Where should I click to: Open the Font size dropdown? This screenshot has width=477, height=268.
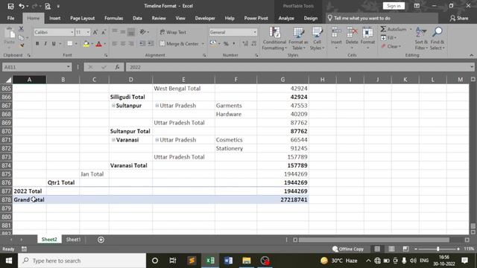pos(88,32)
